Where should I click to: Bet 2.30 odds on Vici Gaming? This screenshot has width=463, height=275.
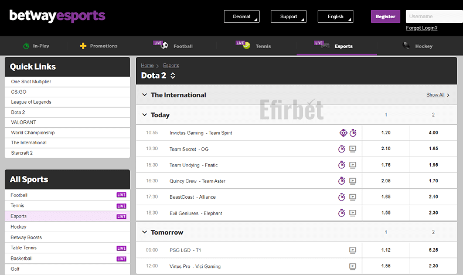[x=433, y=266]
